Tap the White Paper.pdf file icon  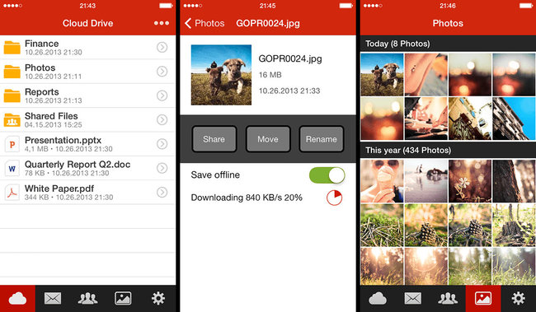(12, 193)
